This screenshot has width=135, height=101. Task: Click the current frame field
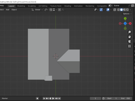click(x=95, y=98)
